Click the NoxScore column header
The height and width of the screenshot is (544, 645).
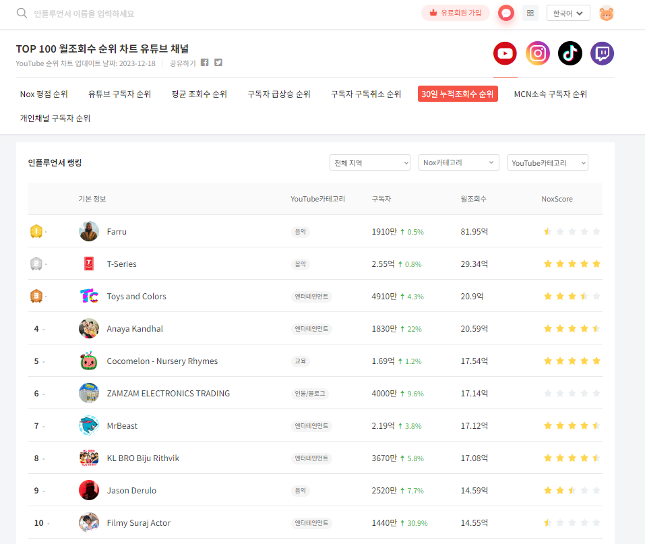click(x=557, y=199)
